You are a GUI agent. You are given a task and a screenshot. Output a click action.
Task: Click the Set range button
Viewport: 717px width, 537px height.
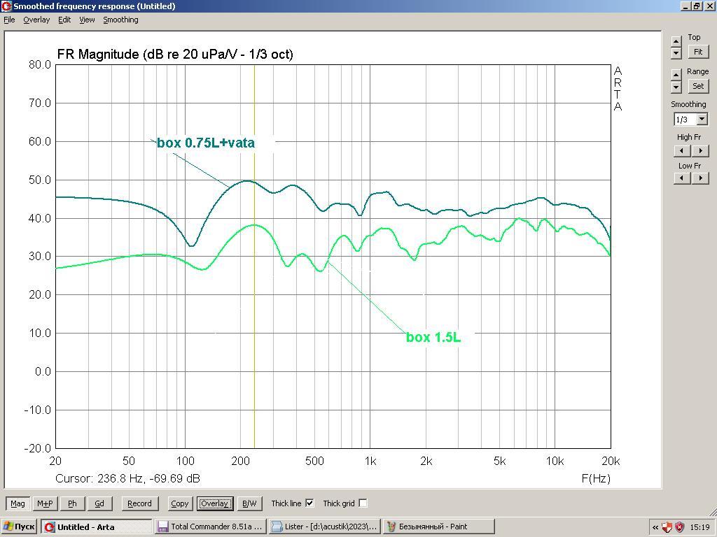698,86
